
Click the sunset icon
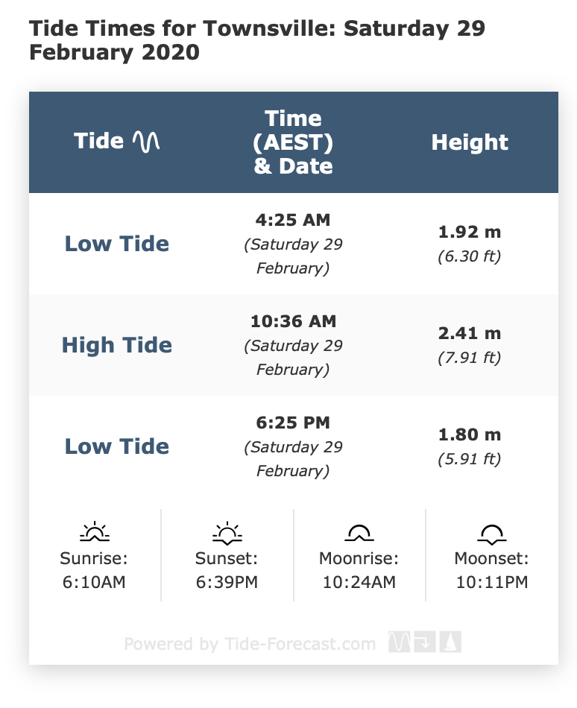[227, 532]
